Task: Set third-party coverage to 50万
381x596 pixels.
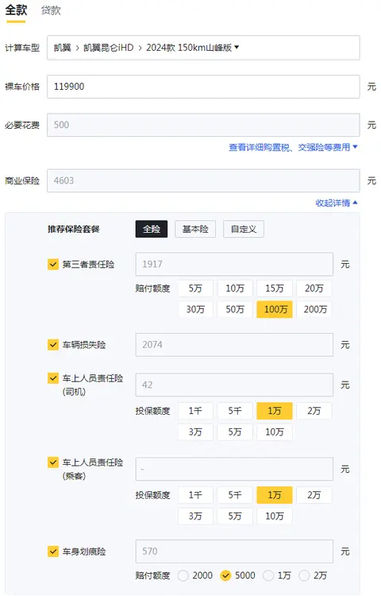Action: [x=235, y=309]
